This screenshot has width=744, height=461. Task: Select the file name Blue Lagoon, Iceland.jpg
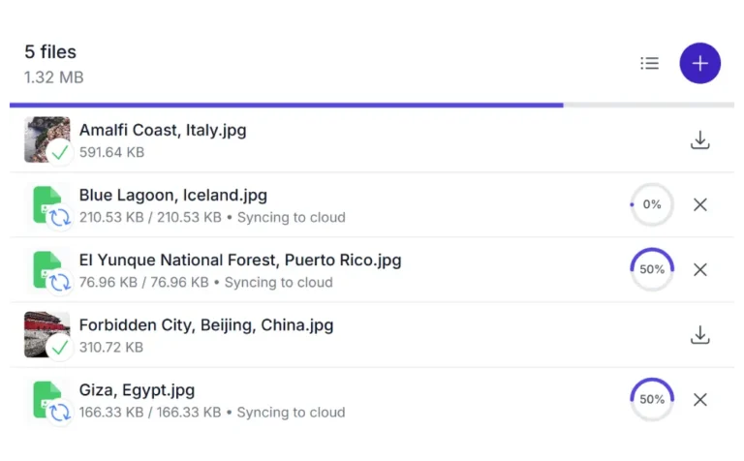(x=173, y=195)
